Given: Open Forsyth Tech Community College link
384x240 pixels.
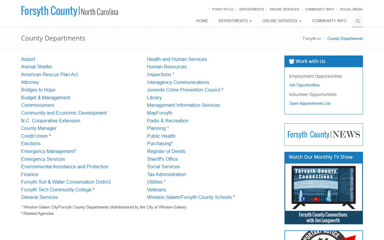Looking at the screenshot, I should [x=56, y=190].
